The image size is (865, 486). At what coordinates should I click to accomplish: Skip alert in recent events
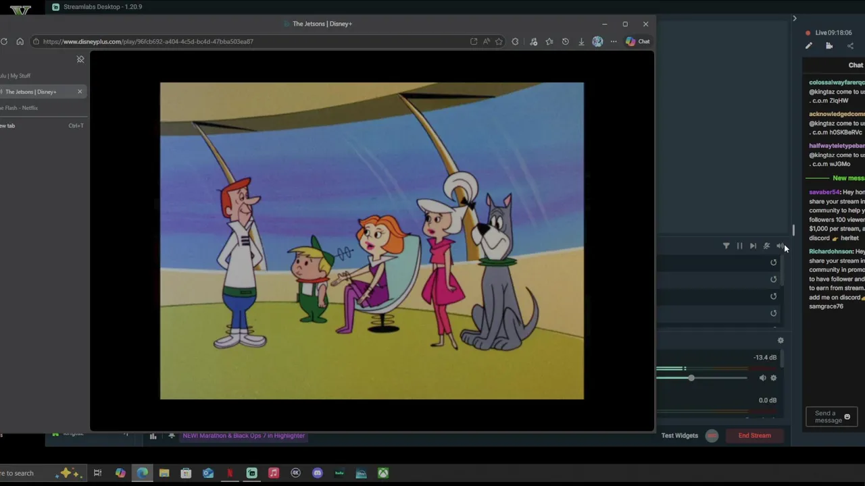click(x=753, y=246)
